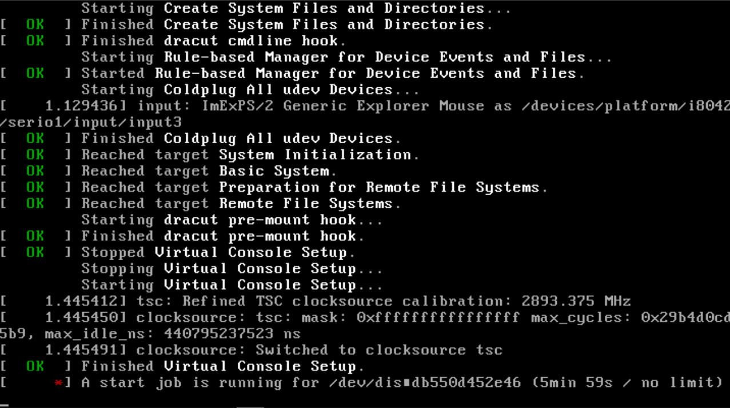Click the red asterisk progress indicator
Image resolution: width=730 pixels, height=408 pixels.
point(58,383)
